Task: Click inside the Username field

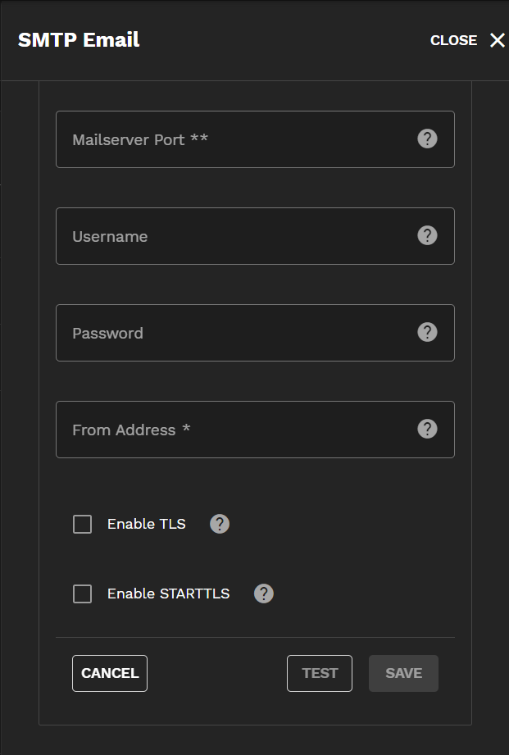Action: pos(230,235)
